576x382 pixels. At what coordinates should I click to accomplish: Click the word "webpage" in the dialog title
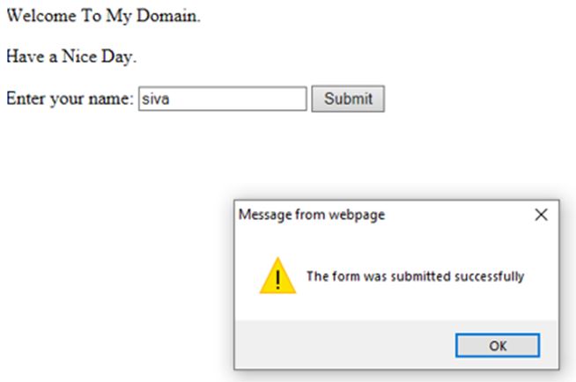point(361,214)
